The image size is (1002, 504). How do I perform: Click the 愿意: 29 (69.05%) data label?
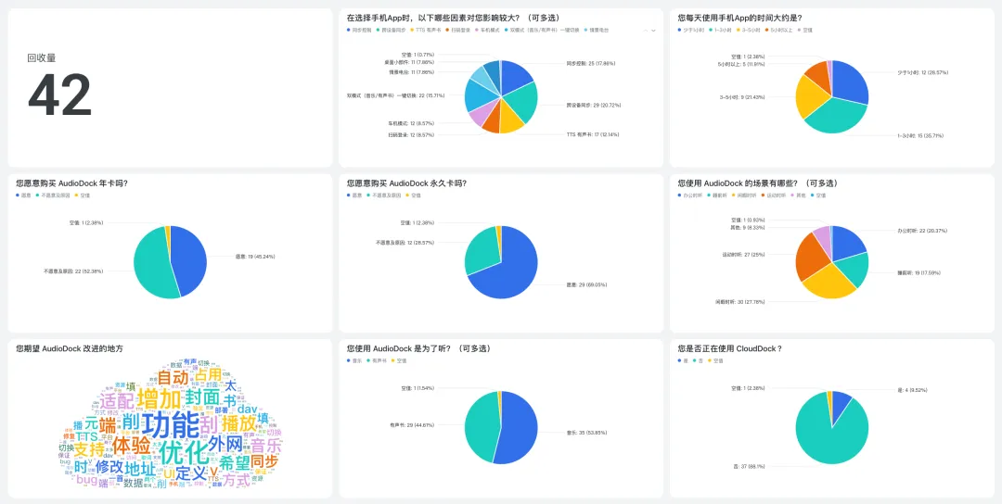pyautogui.click(x=586, y=284)
